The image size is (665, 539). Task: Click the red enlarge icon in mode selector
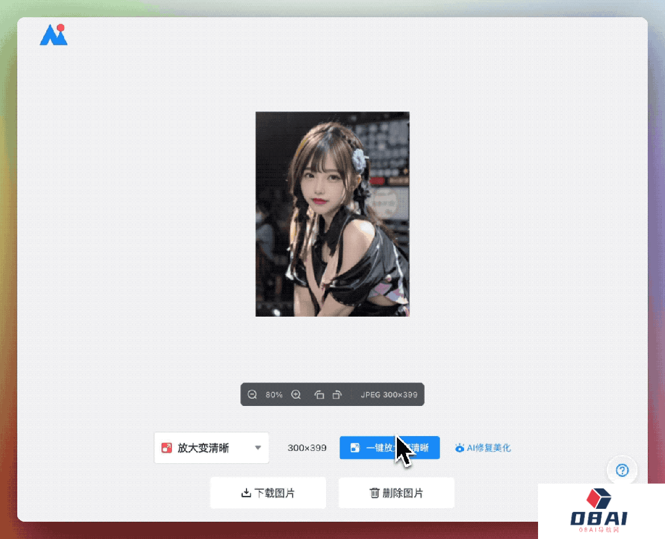(x=166, y=448)
